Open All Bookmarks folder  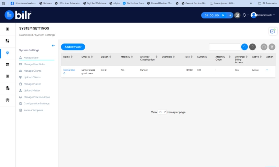click(267, 3)
